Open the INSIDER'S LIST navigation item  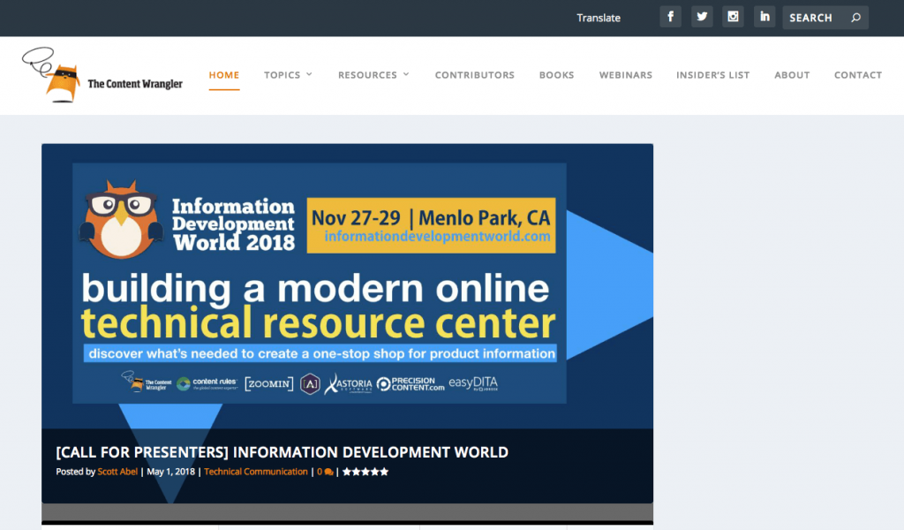tap(712, 75)
